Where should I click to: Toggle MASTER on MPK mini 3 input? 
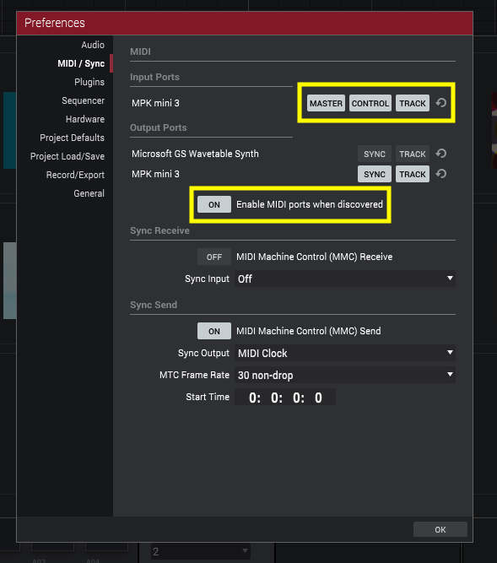point(326,103)
